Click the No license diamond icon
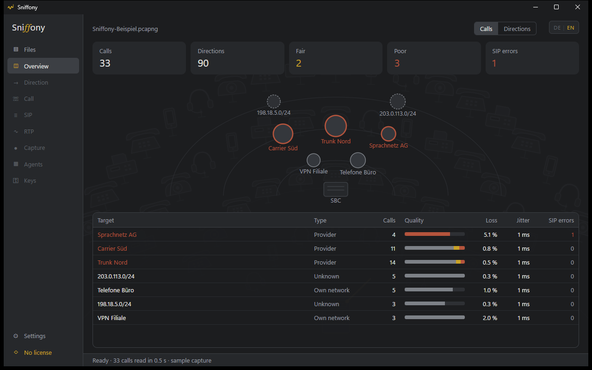592x370 pixels. click(16, 352)
